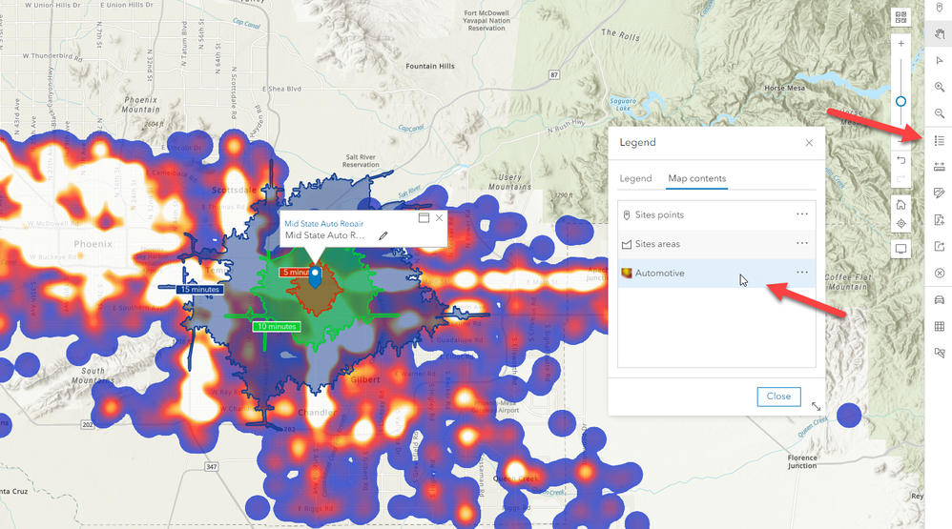This screenshot has height=529, width=952.
Task: Click the Legend panel title text
Action: click(637, 143)
